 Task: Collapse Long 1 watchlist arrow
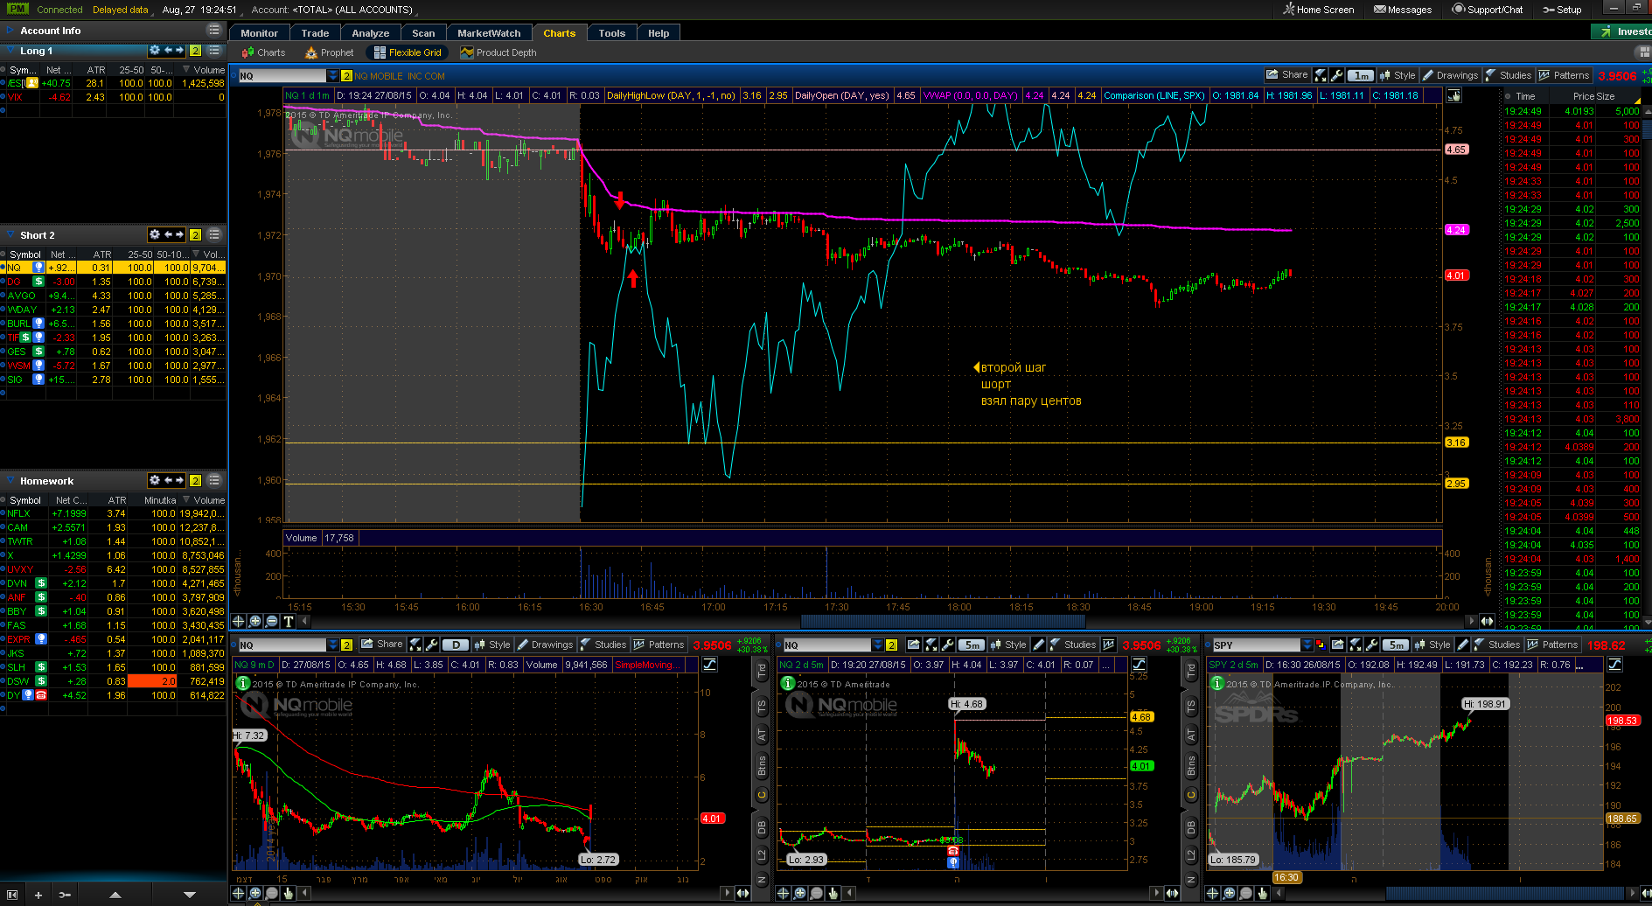tap(9, 51)
